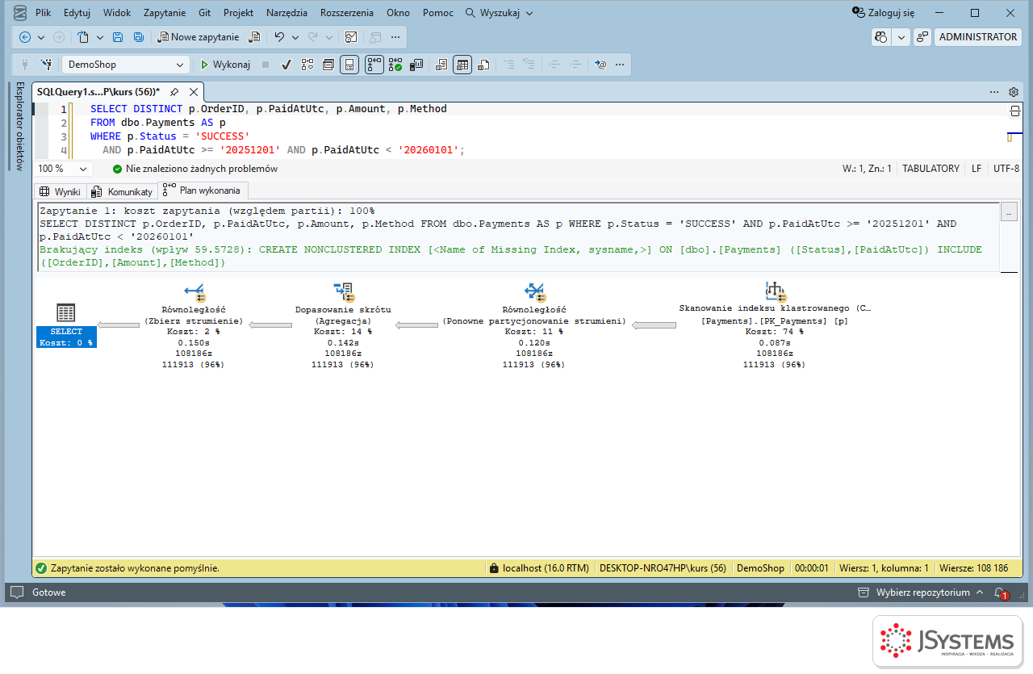Click the Nowe zapytanie button

pyautogui.click(x=199, y=37)
